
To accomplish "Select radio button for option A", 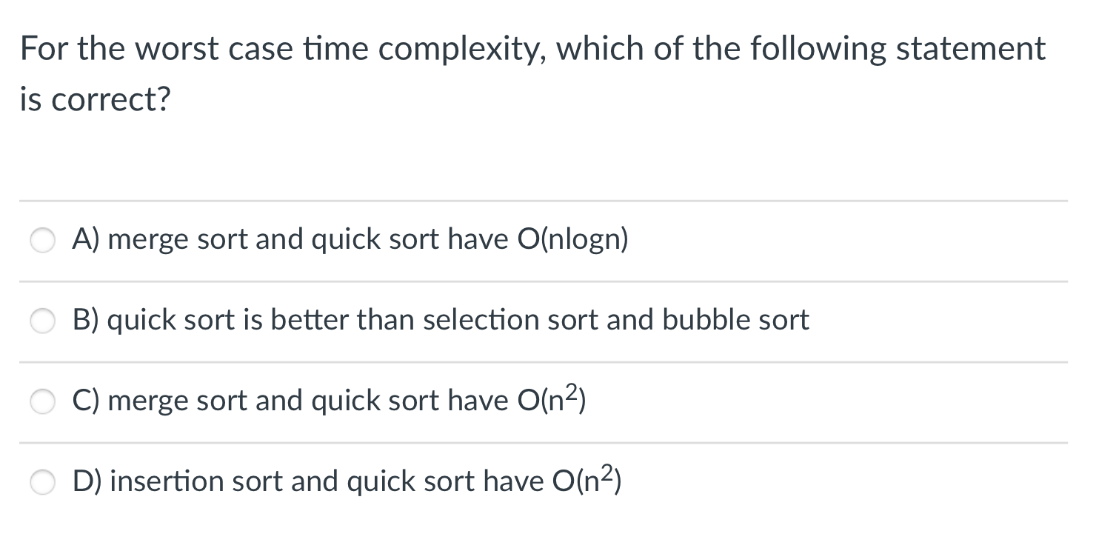I will tap(42, 241).
